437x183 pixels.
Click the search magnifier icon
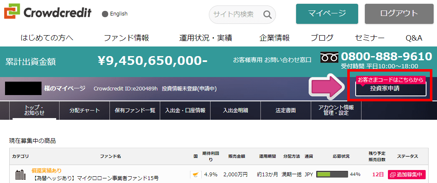[267, 15]
